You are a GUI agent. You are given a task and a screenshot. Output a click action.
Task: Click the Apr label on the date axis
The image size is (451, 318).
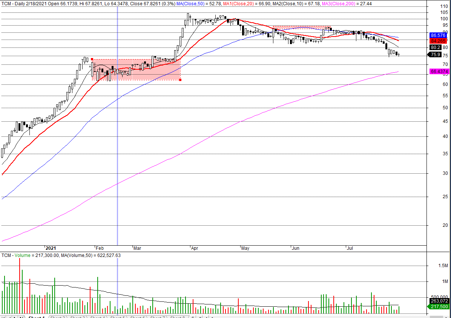195,248
